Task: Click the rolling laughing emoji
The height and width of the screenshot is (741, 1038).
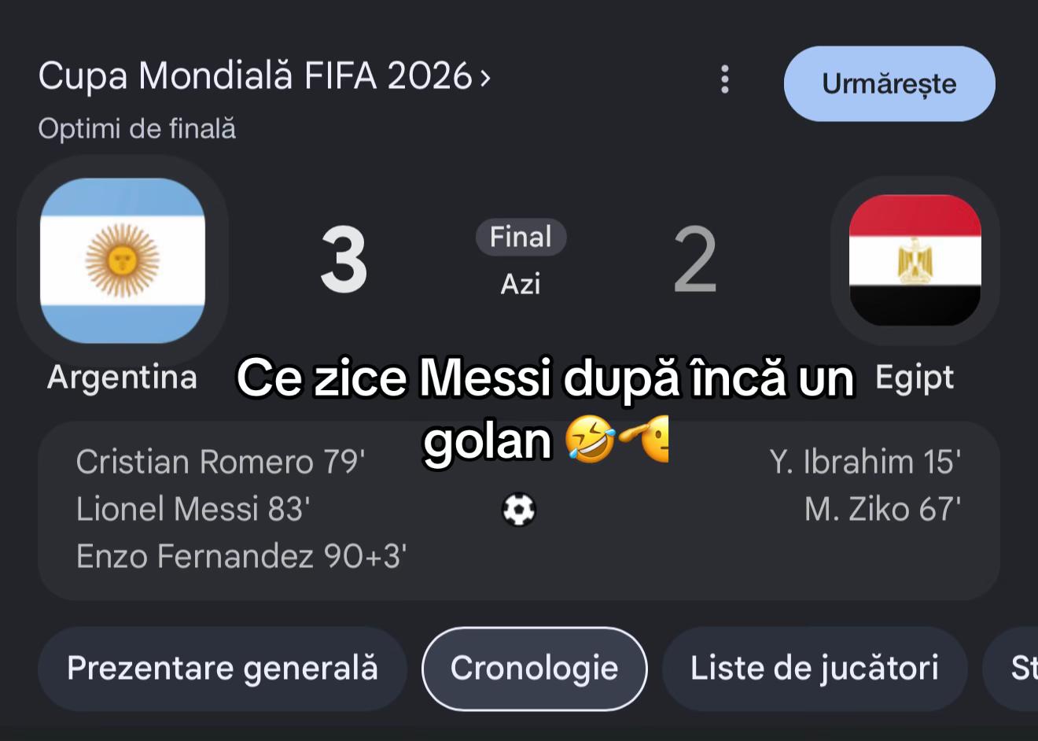Action: pyautogui.click(x=591, y=439)
